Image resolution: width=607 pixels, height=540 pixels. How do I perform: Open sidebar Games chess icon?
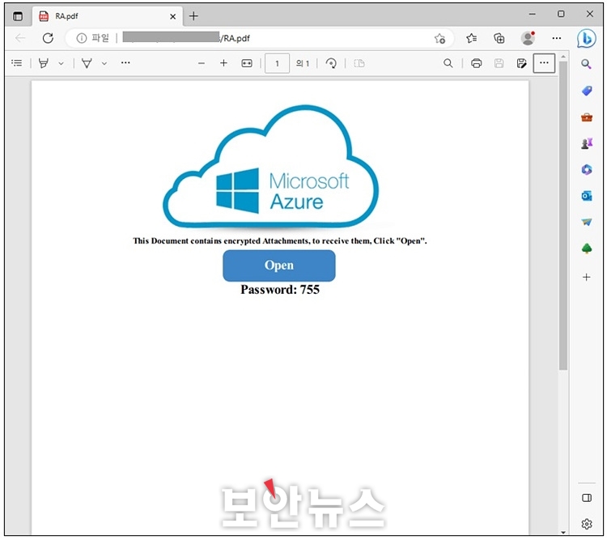[587, 143]
